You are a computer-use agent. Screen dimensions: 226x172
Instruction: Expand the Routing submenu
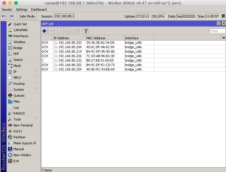24,84
